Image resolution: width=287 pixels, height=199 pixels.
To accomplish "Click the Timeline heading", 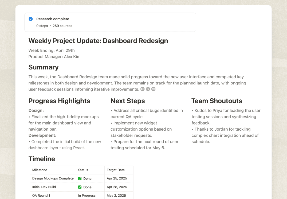I will click(42, 159).
